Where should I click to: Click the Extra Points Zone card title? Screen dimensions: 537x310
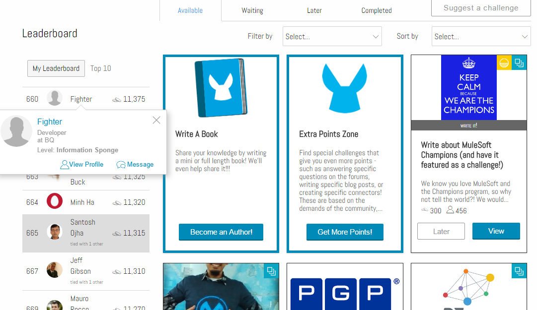[329, 134]
